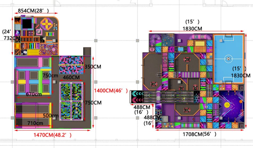Select the 1708CM(56') width label

coord(199,134)
